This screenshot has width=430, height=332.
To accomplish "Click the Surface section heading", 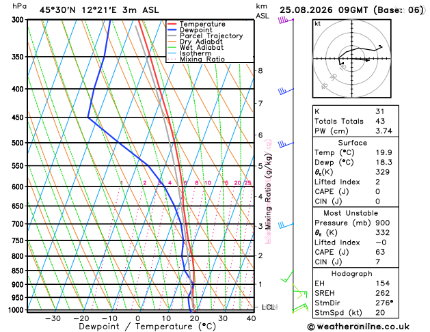I will click(352, 143).
